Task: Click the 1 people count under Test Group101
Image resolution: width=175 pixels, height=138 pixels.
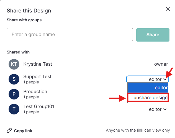Action: click(x=31, y=112)
